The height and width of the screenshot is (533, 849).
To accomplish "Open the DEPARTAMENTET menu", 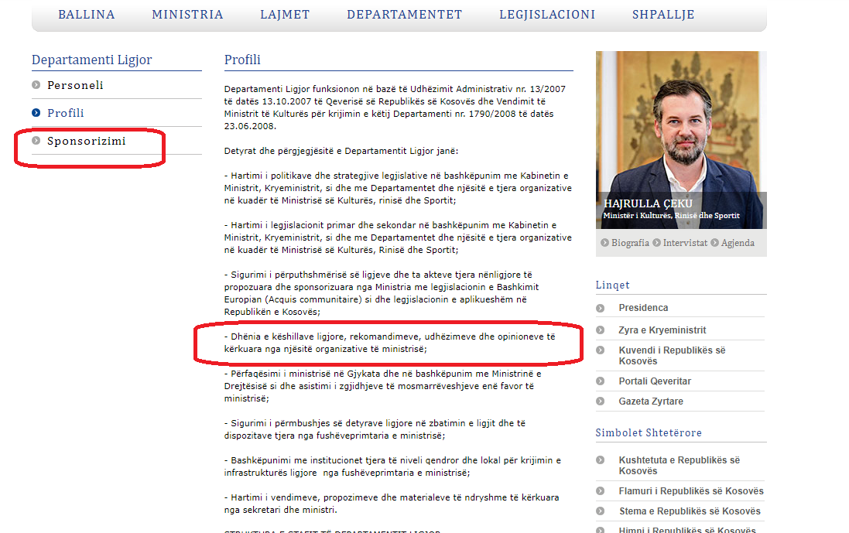I will 404,15.
